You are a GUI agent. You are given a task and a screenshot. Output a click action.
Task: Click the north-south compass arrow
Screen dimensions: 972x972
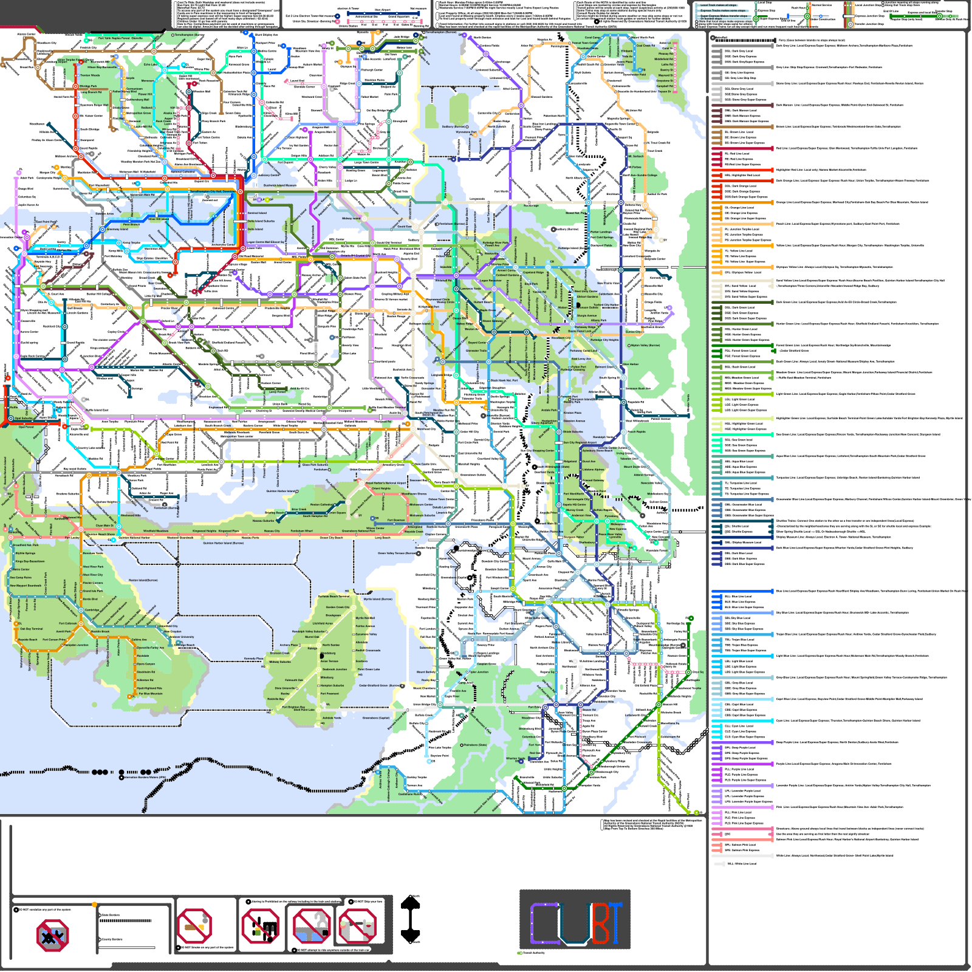coord(411,919)
